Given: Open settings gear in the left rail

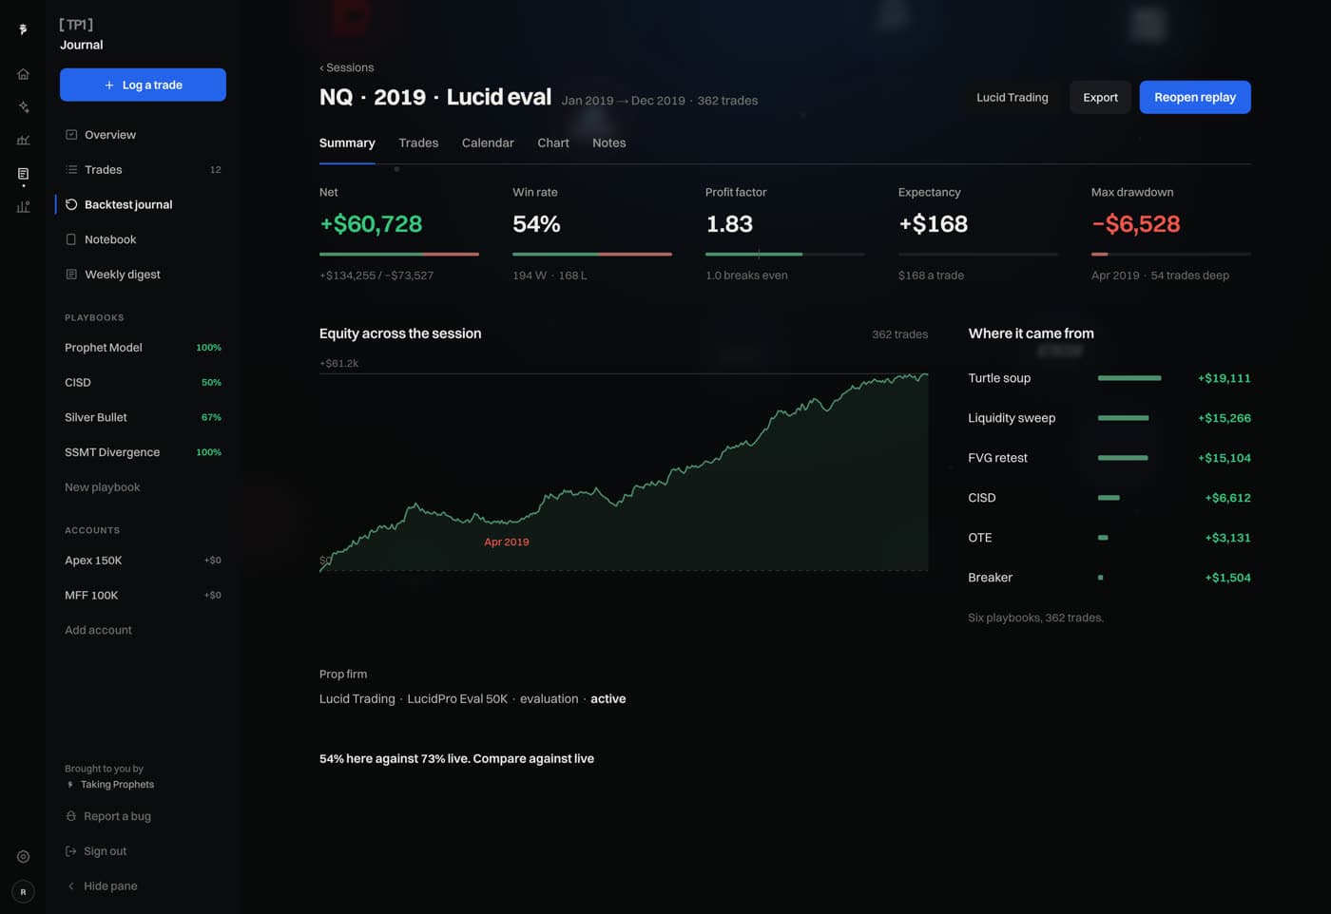Looking at the screenshot, I should (23, 857).
